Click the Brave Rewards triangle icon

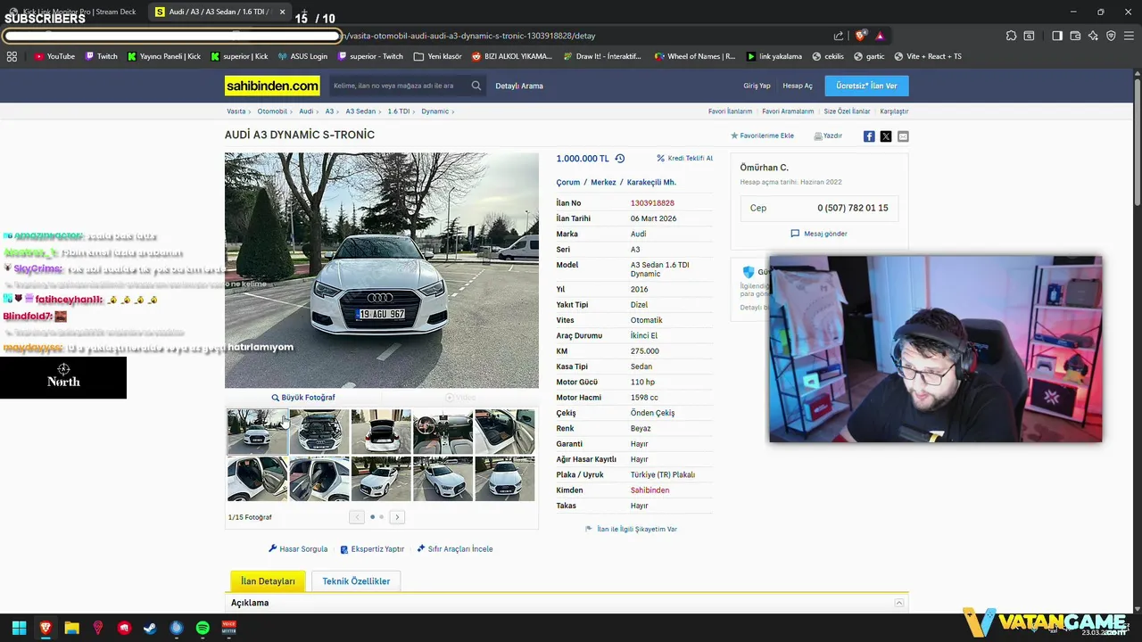[880, 36]
